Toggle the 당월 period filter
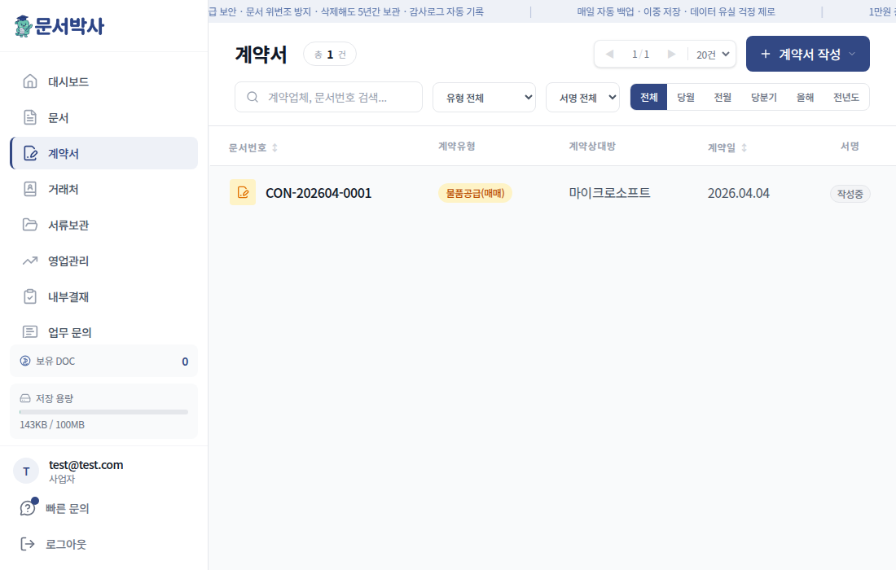896x570 pixels. [x=685, y=96]
